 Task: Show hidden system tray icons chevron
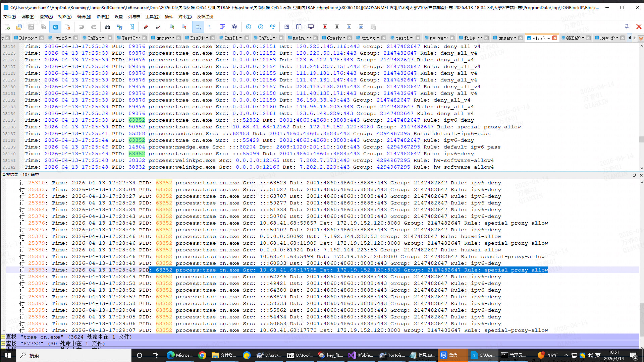(x=566, y=355)
